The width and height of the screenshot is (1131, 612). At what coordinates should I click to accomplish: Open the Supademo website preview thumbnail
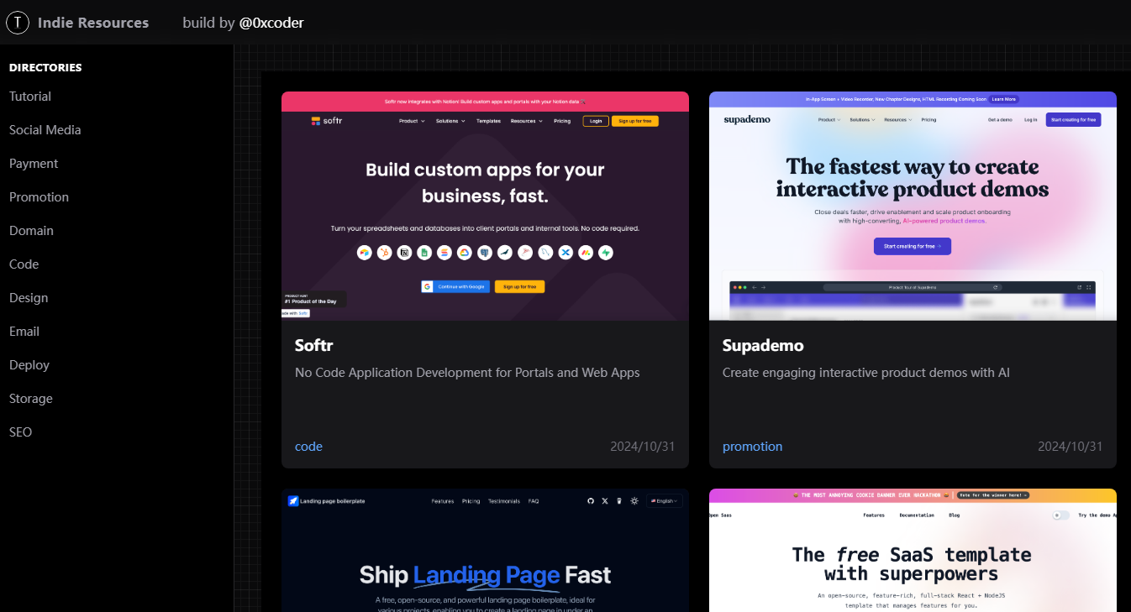click(x=913, y=206)
